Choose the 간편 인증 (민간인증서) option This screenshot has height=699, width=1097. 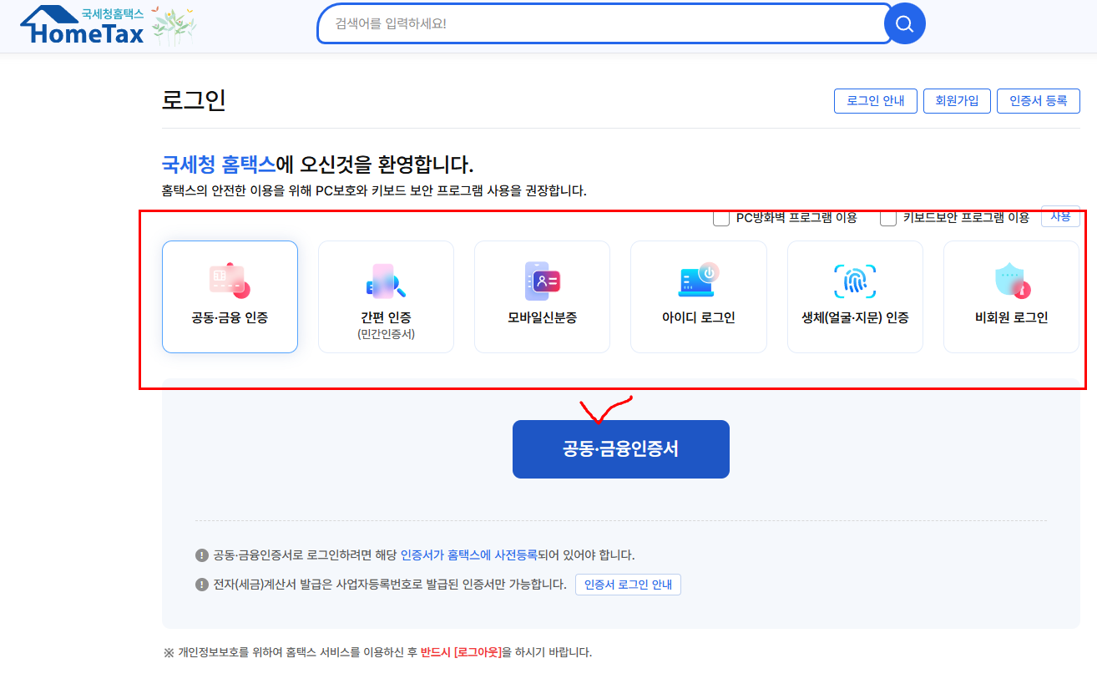pyautogui.click(x=386, y=296)
